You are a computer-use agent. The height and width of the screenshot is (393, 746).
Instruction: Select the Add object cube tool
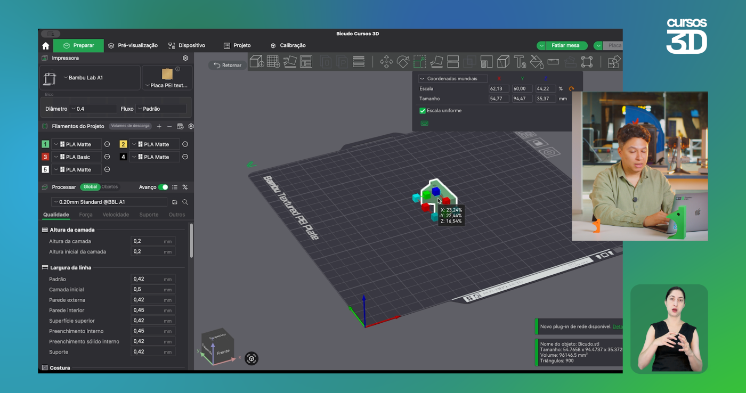pyautogui.click(x=257, y=62)
